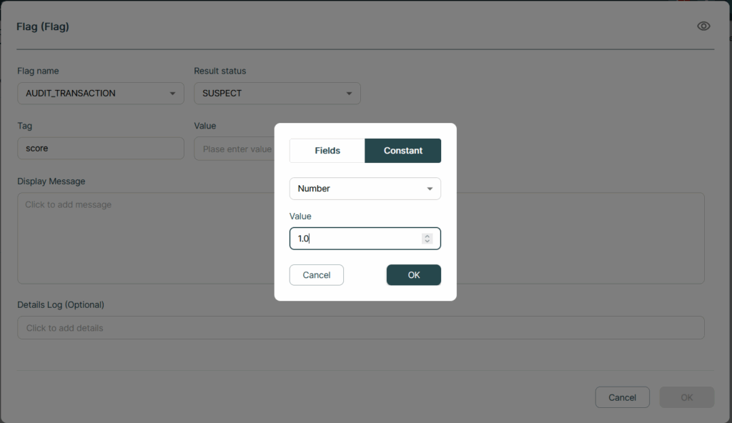Image resolution: width=732 pixels, height=423 pixels.
Task: Select the Constant tab
Action: coord(403,150)
